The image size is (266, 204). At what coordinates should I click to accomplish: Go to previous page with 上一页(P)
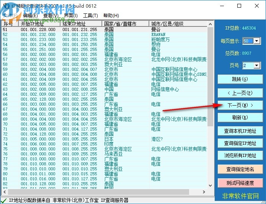240,93
